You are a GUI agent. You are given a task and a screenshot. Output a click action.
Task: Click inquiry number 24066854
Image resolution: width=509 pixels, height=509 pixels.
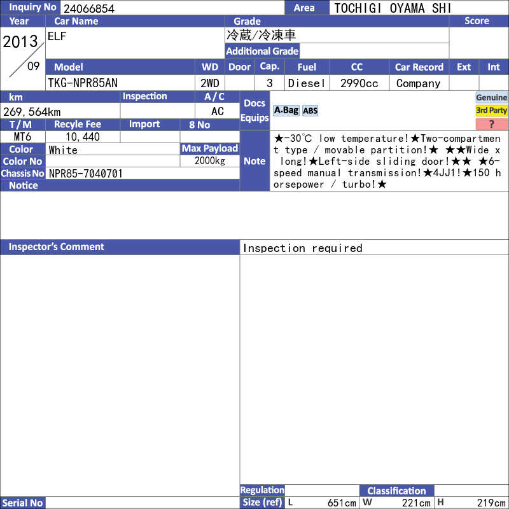[89, 9]
